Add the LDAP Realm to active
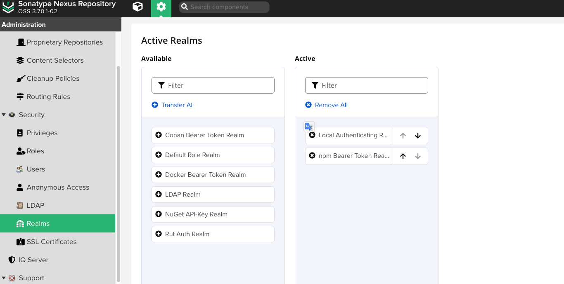Screen dimensions: 564x284 213,195
